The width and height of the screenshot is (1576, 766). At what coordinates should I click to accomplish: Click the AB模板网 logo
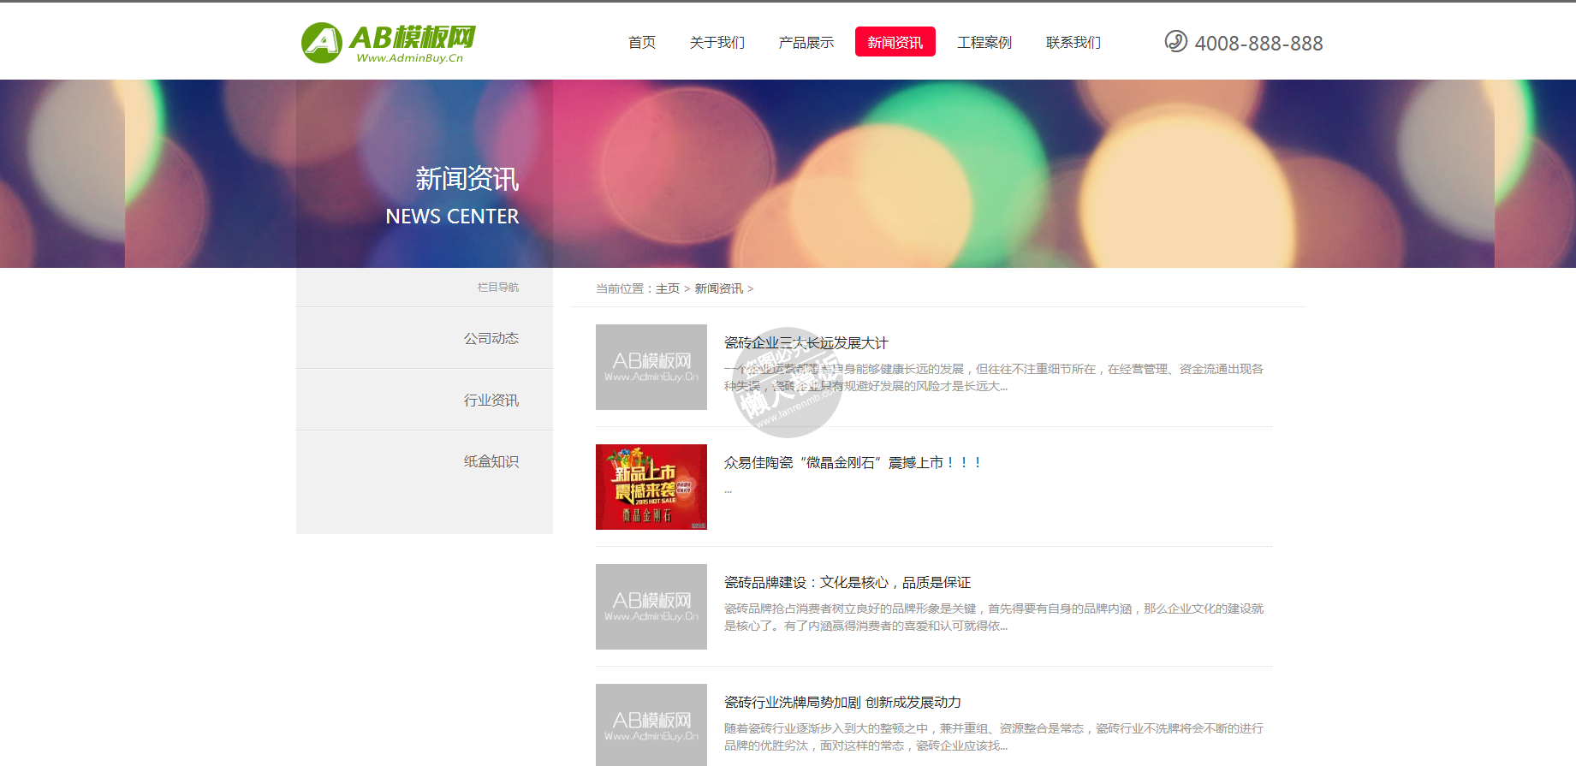388,42
